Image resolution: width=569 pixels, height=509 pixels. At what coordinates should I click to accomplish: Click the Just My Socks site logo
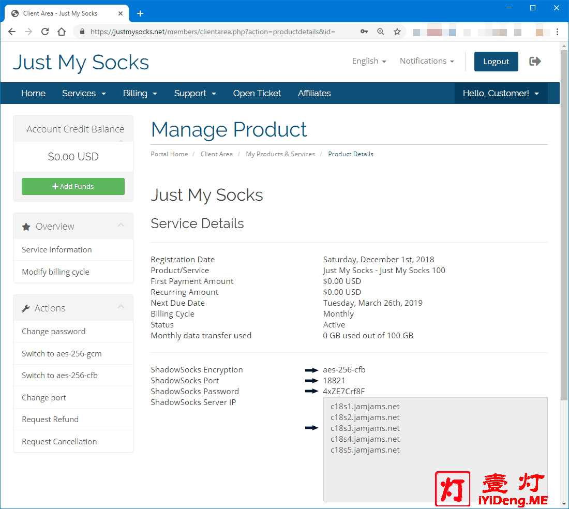point(81,62)
